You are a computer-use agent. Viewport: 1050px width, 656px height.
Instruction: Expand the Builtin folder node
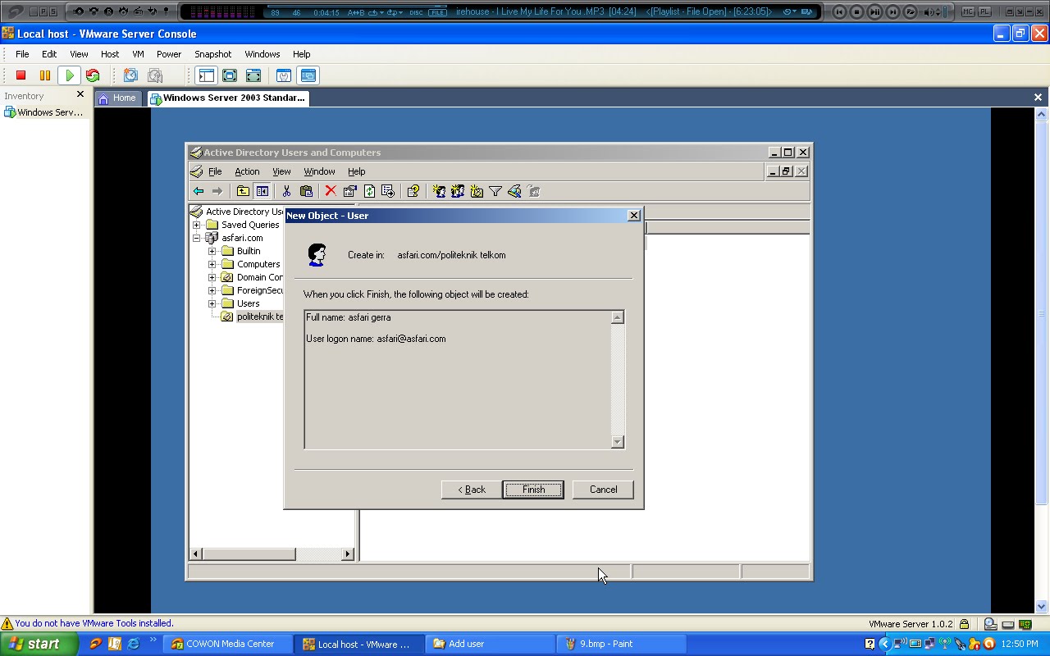[x=212, y=251]
